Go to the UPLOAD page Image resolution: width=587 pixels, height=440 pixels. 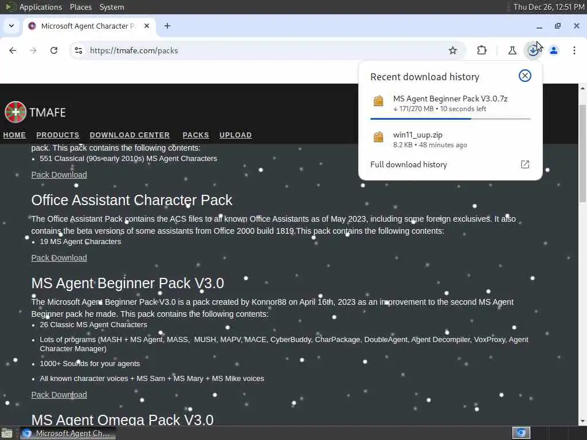236,135
